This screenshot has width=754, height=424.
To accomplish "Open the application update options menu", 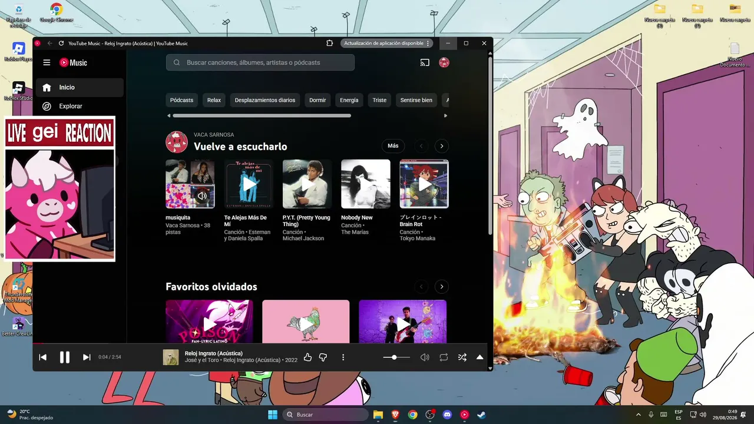I will click(428, 43).
